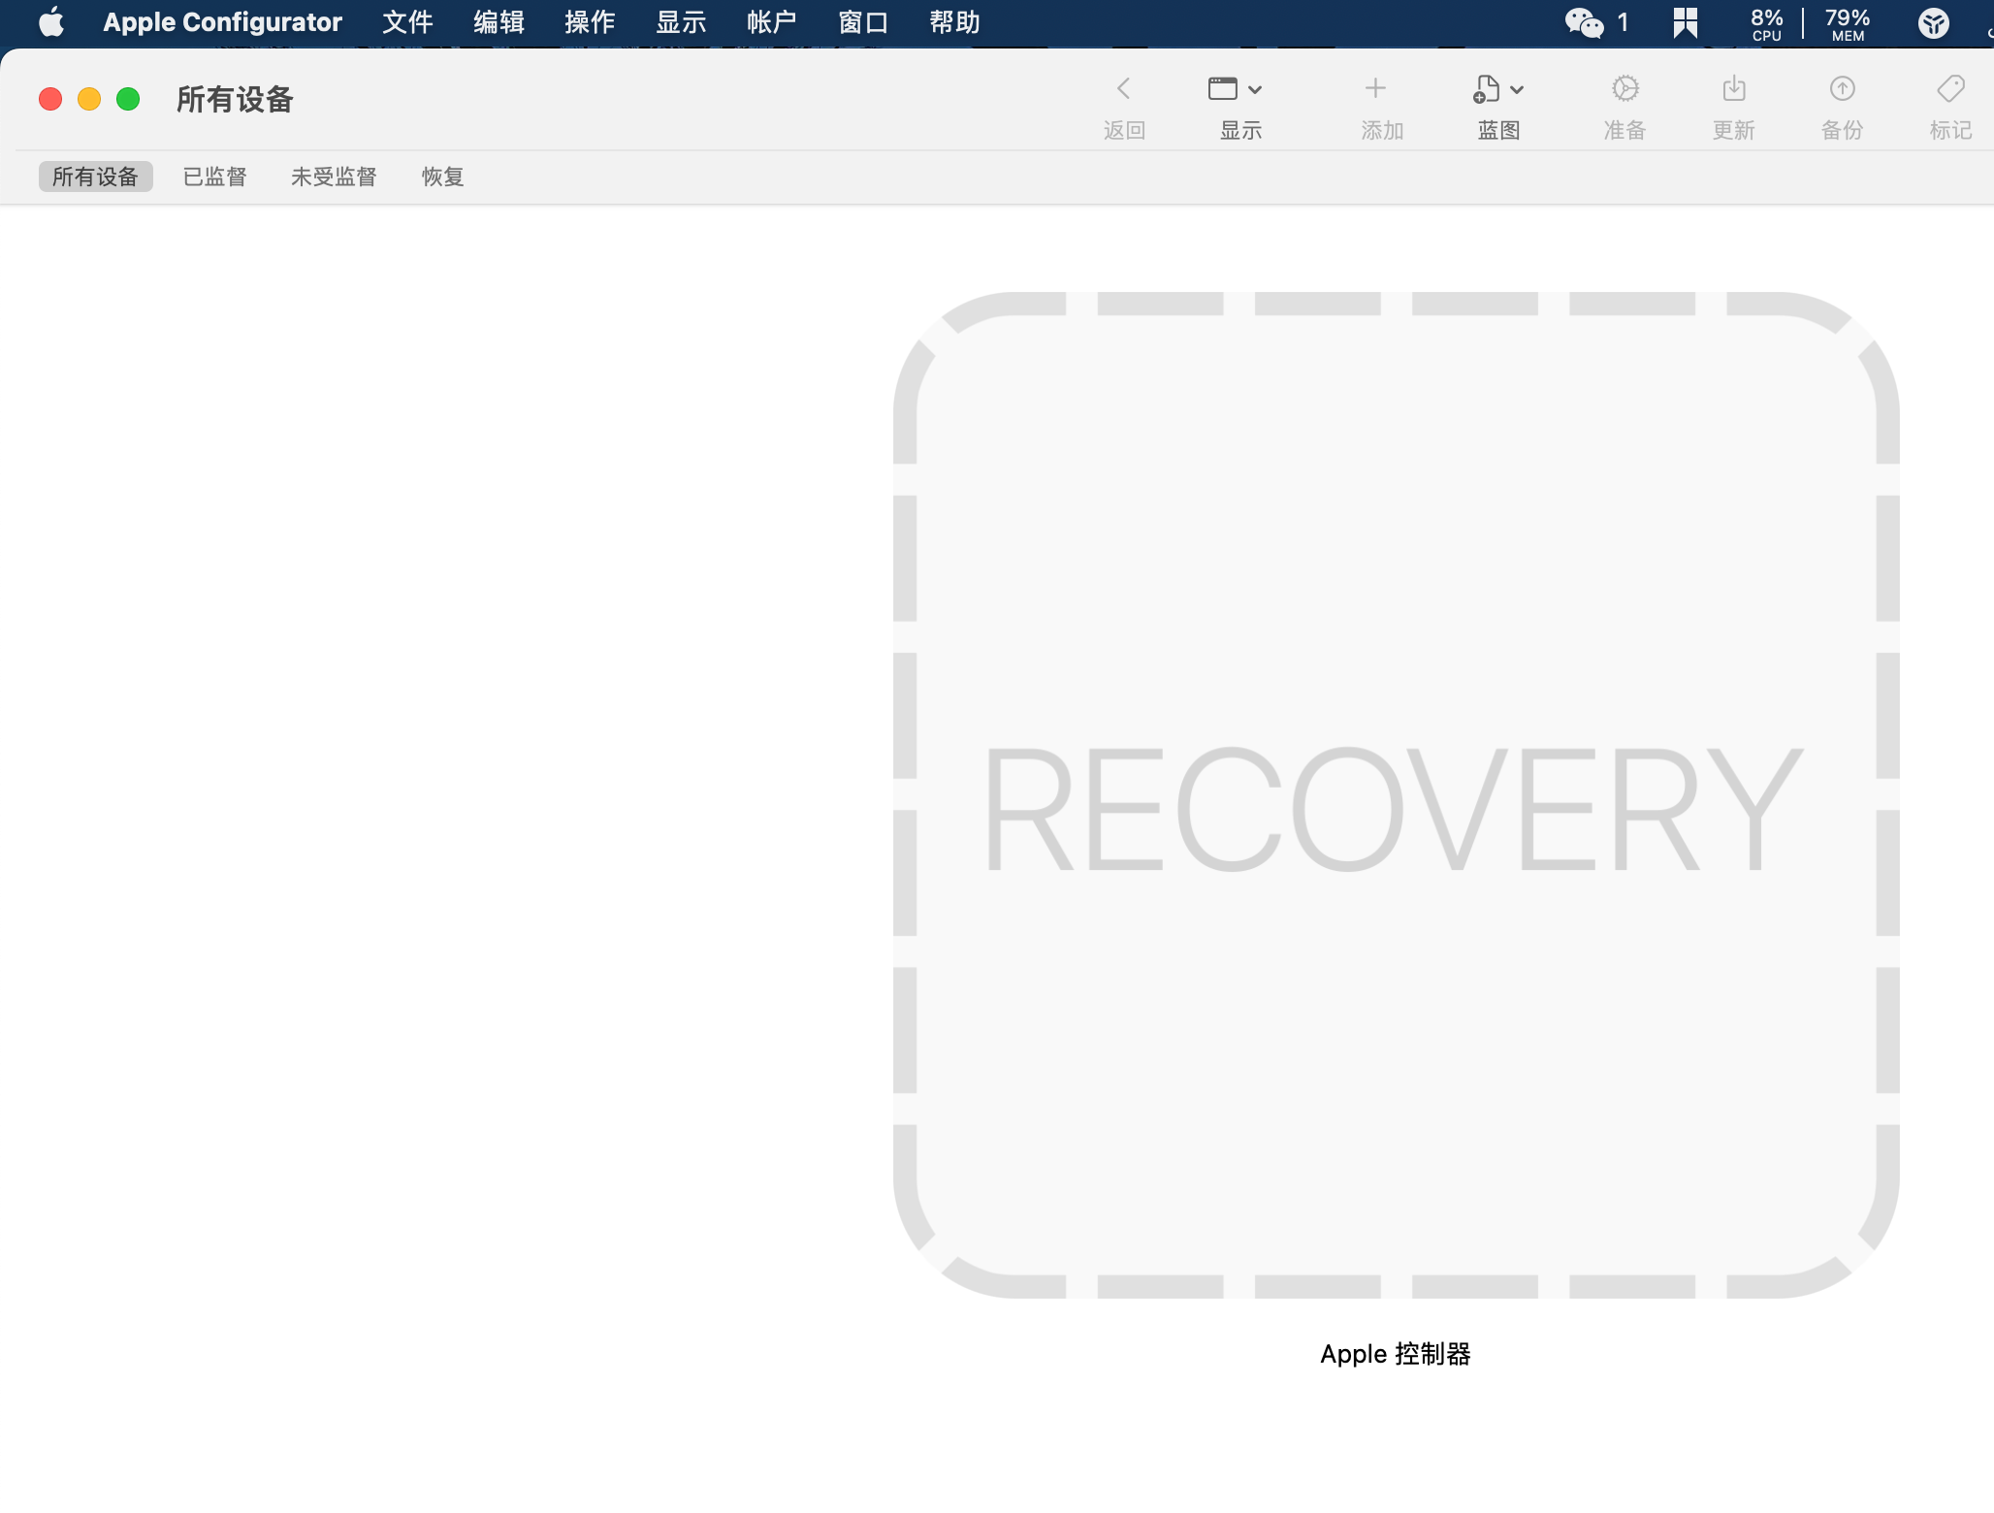The height and width of the screenshot is (1513, 1994).
Task: Click the Apple 控制器 device label
Action: pos(1395,1354)
